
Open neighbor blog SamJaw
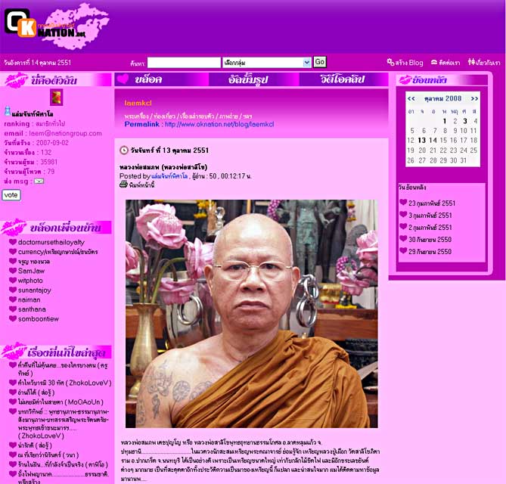coord(31,271)
